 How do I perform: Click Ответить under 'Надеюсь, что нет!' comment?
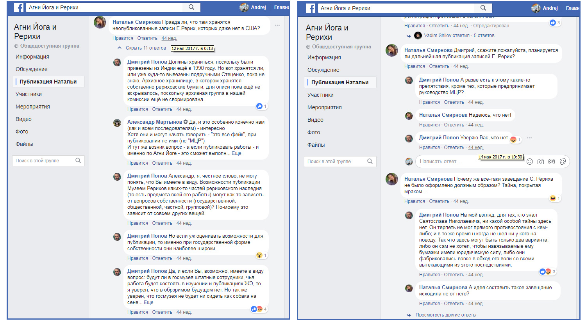point(454,125)
